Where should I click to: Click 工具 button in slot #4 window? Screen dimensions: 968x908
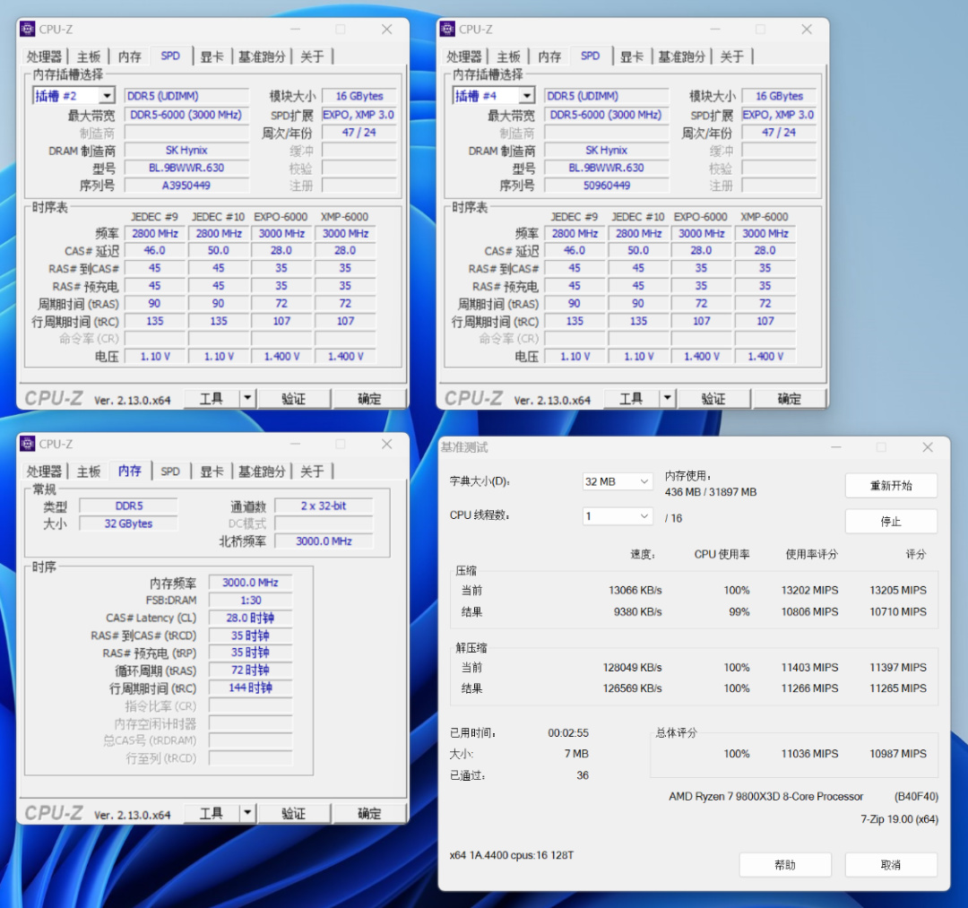631,398
